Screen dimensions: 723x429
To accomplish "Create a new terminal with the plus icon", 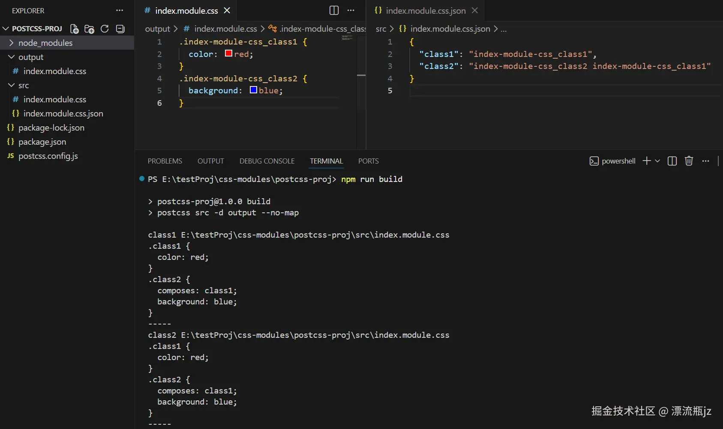I will [x=646, y=161].
